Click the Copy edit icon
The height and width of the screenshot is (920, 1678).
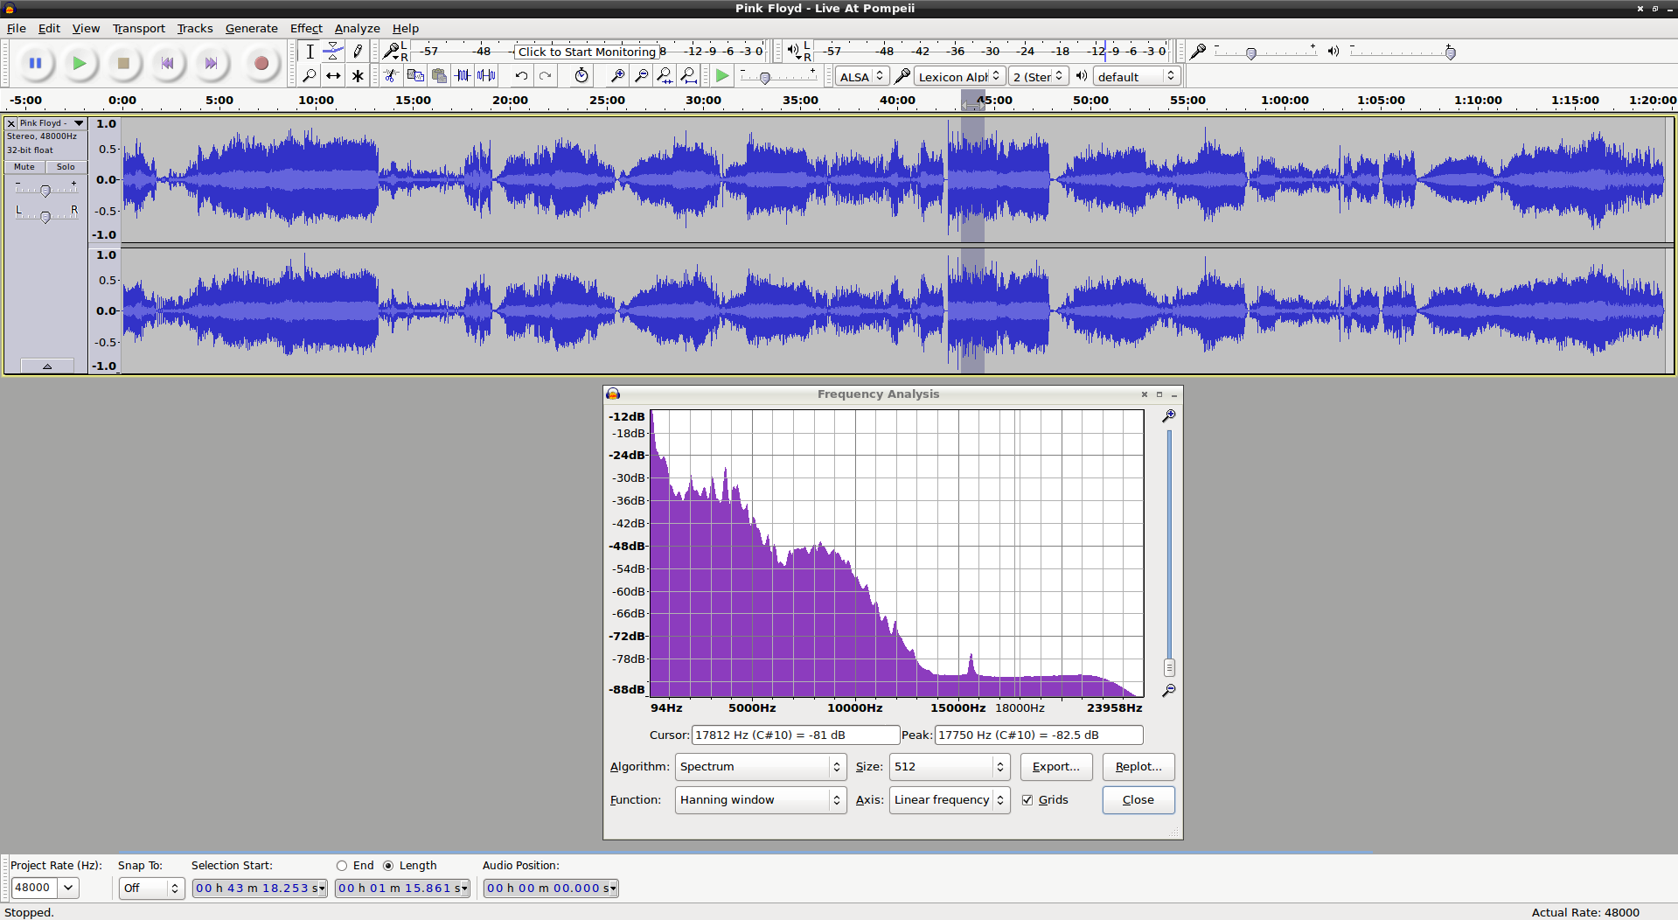pyautogui.click(x=415, y=76)
